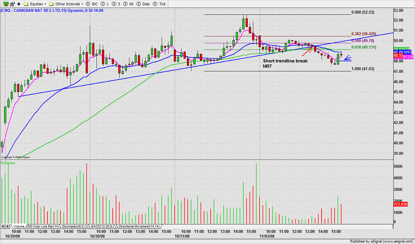The height and width of the screenshot is (244, 415).
Task: Click the Short trendline break annotation
Action: (x=285, y=61)
